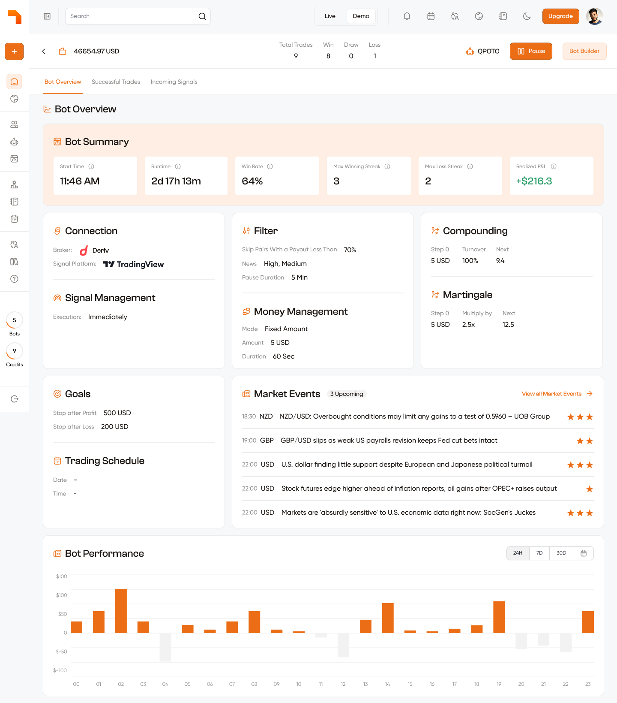Select the 24H performance range
This screenshot has height=703, width=617.
point(518,553)
